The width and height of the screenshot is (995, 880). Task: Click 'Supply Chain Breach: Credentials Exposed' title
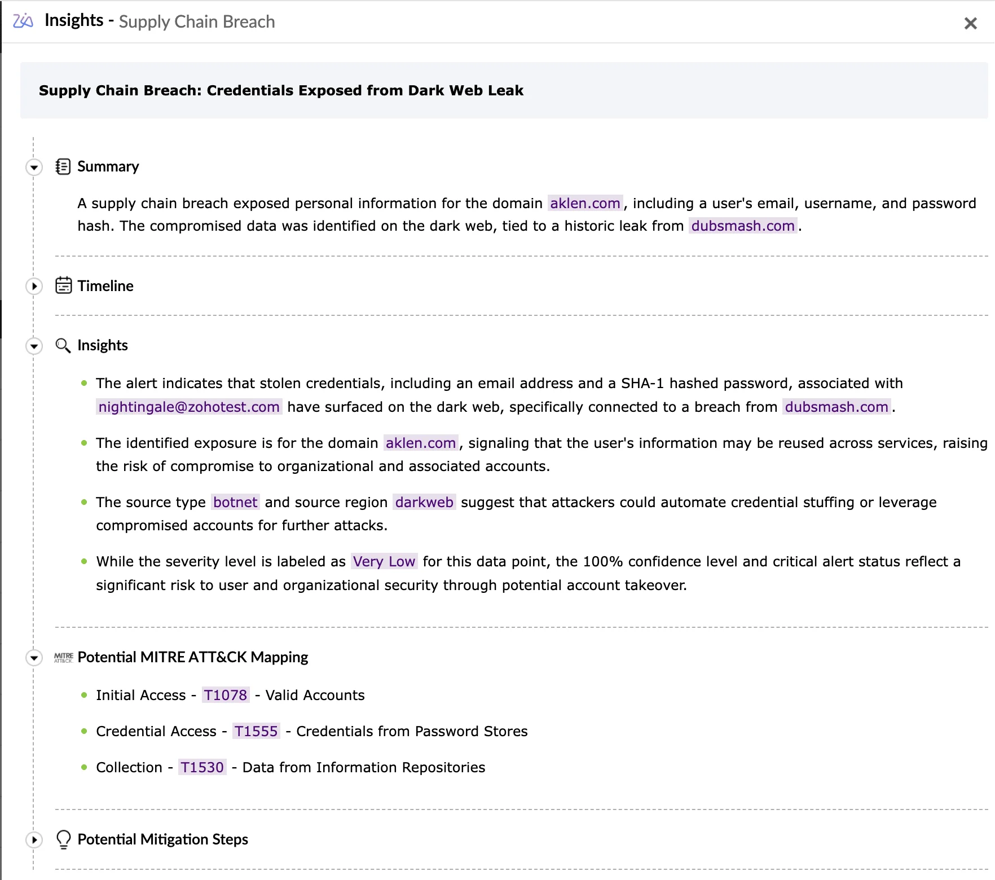[x=281, y=90]
